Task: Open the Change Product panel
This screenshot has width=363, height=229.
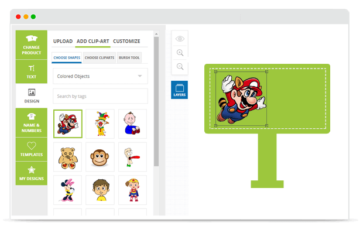Action: click(32, 45)
